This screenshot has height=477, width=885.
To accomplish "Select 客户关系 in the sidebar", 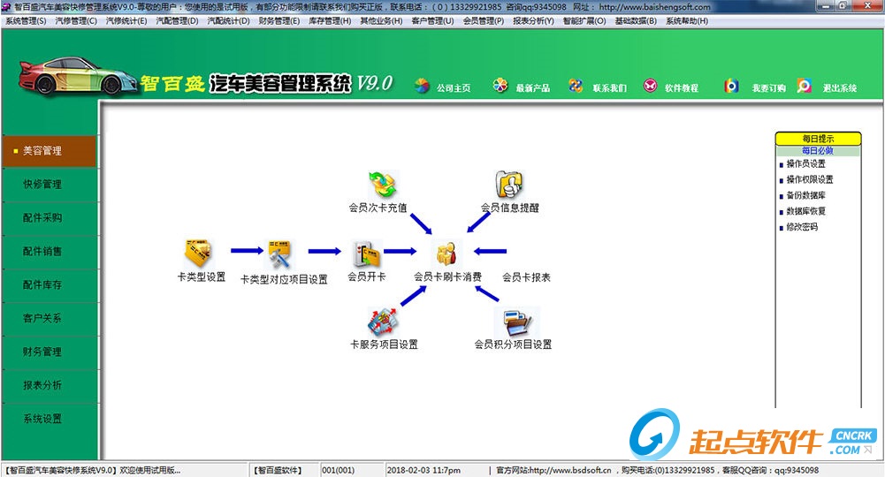I will click(x=50, y=319).
